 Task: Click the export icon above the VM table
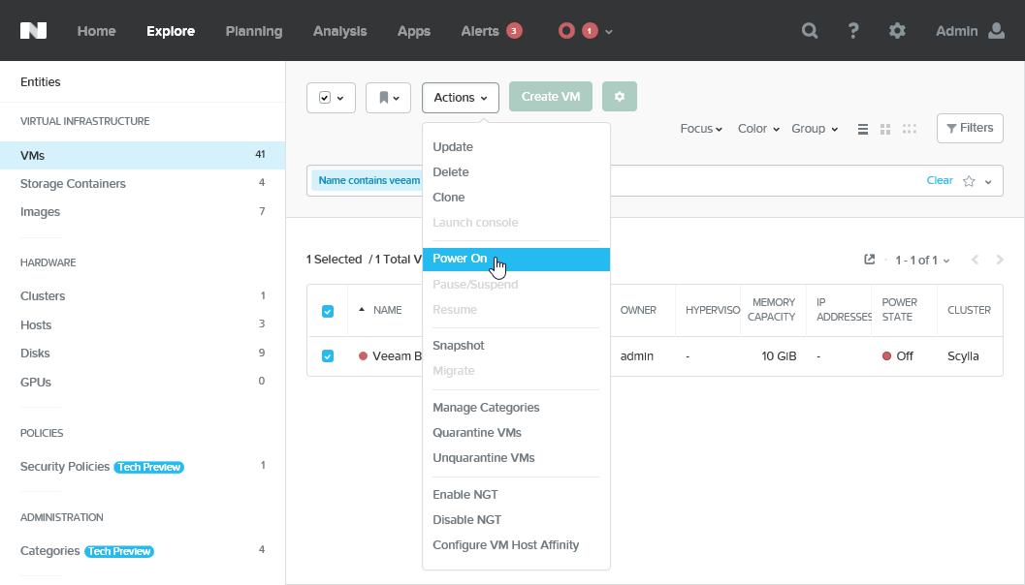coord(869,260)
